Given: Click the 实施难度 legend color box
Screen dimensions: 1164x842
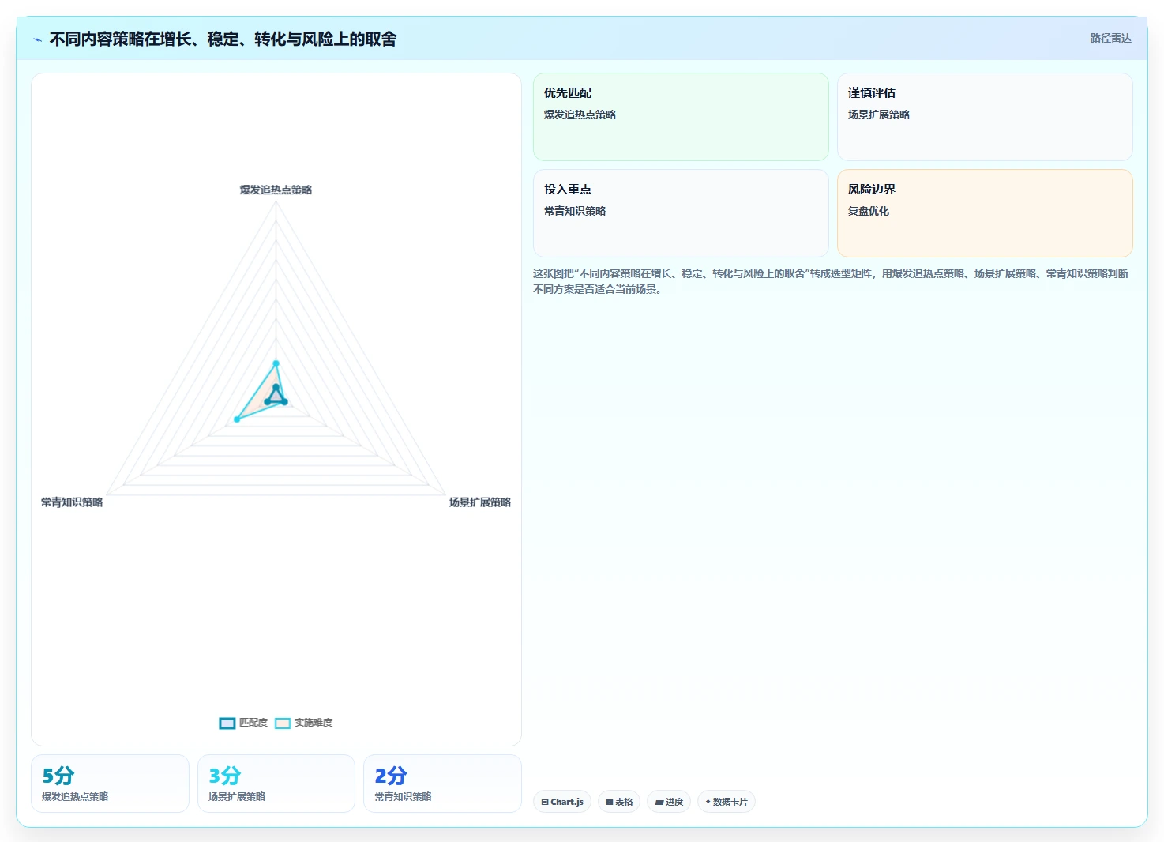Looking at the screenshot, I should (x=283, y=723).
